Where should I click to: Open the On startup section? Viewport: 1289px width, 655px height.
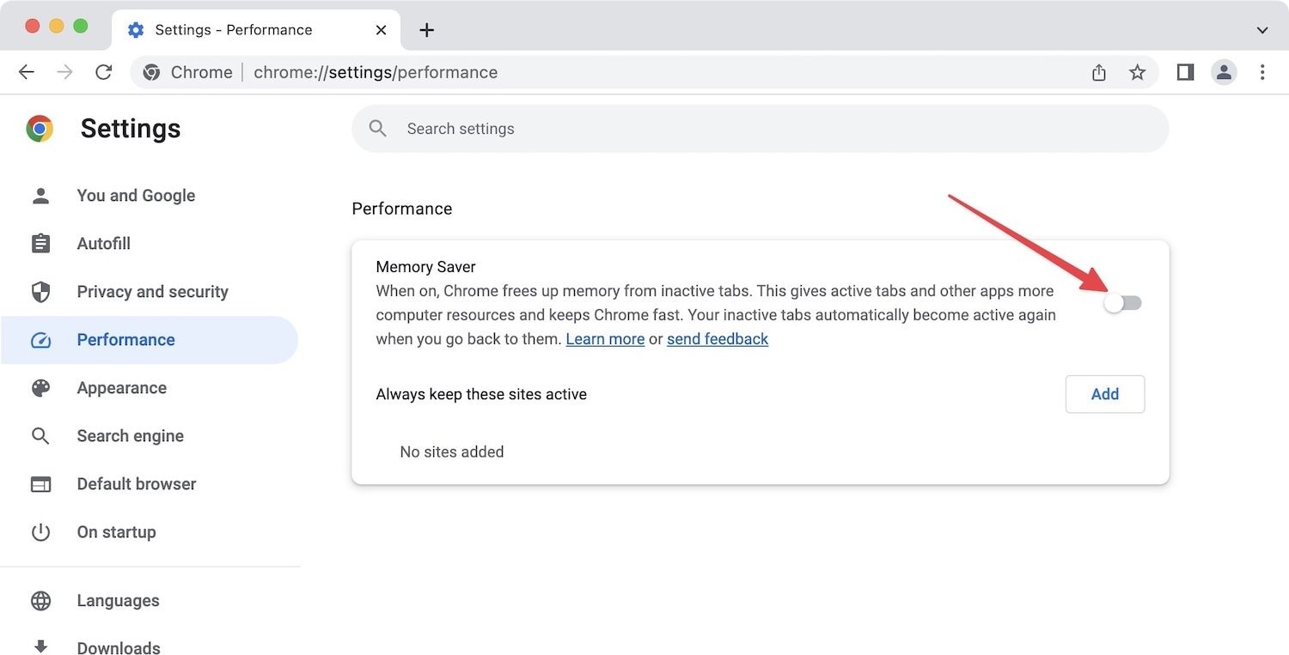click(x=116, y=532)
